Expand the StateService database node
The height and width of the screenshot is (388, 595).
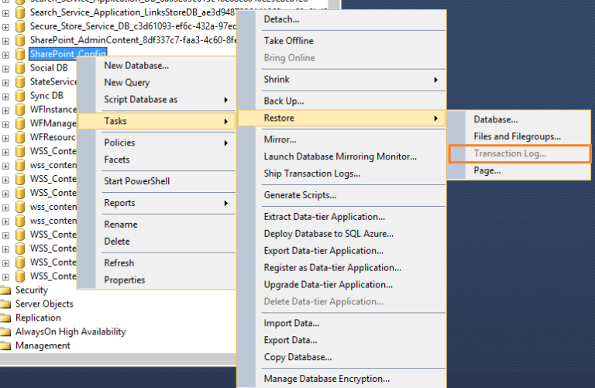tap(5, 83)
